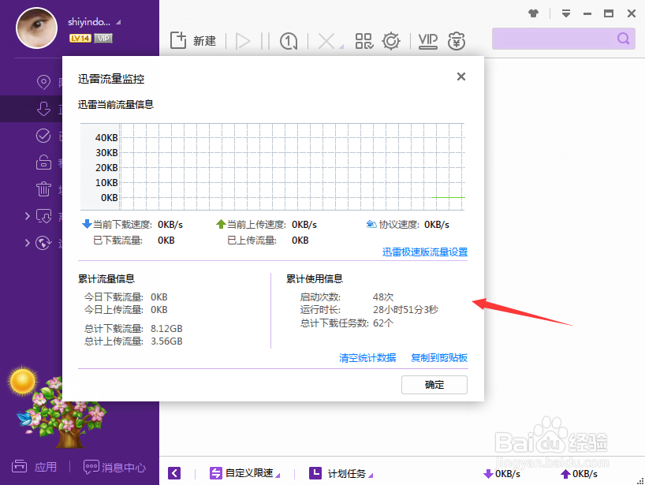
Task: Click 总计下载任务数 value 62个
Action: [x=383, y=323]
